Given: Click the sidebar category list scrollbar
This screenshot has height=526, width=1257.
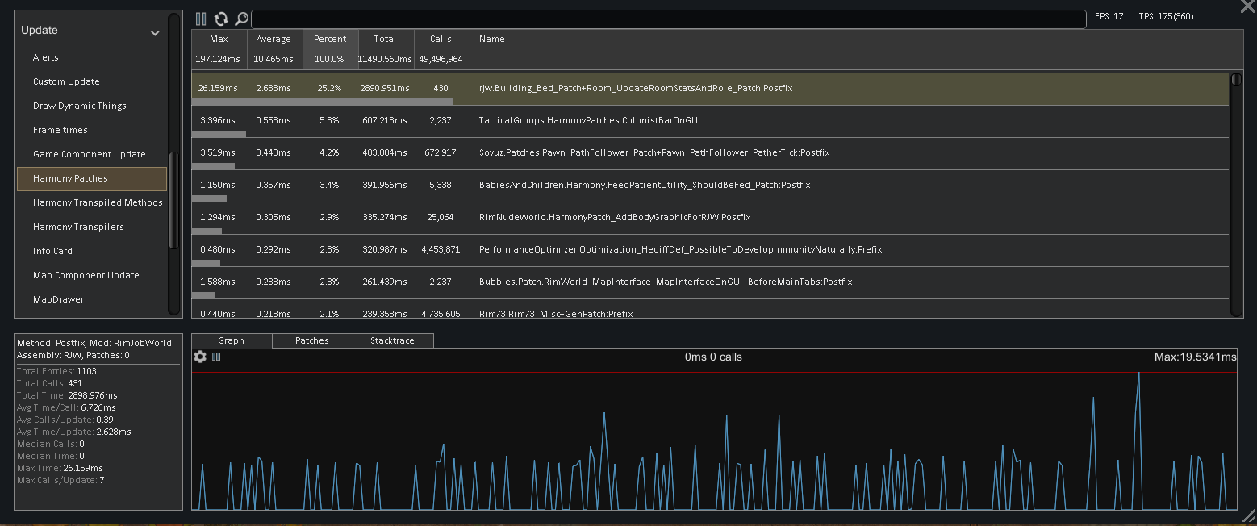Looking at the screenshot, I should coord(171,200).
